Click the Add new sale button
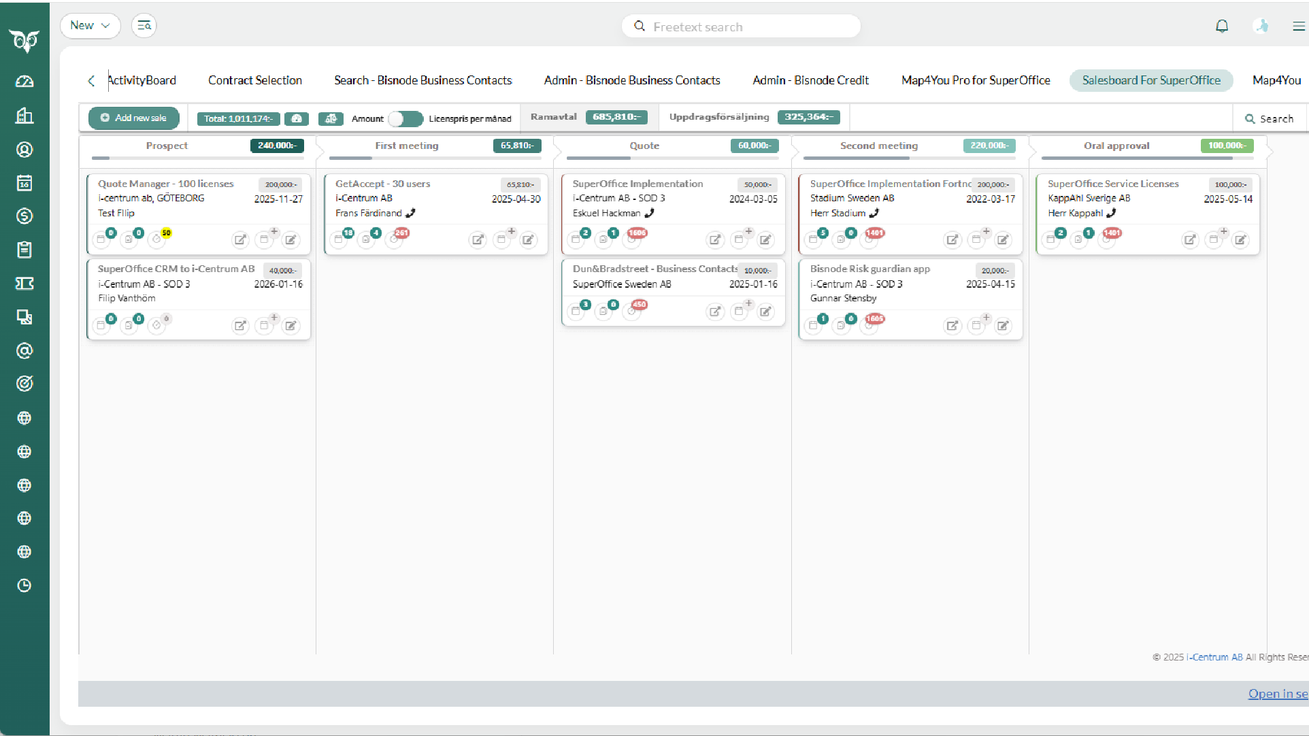This screenshot has height=736, width=1309. point(134,118)
